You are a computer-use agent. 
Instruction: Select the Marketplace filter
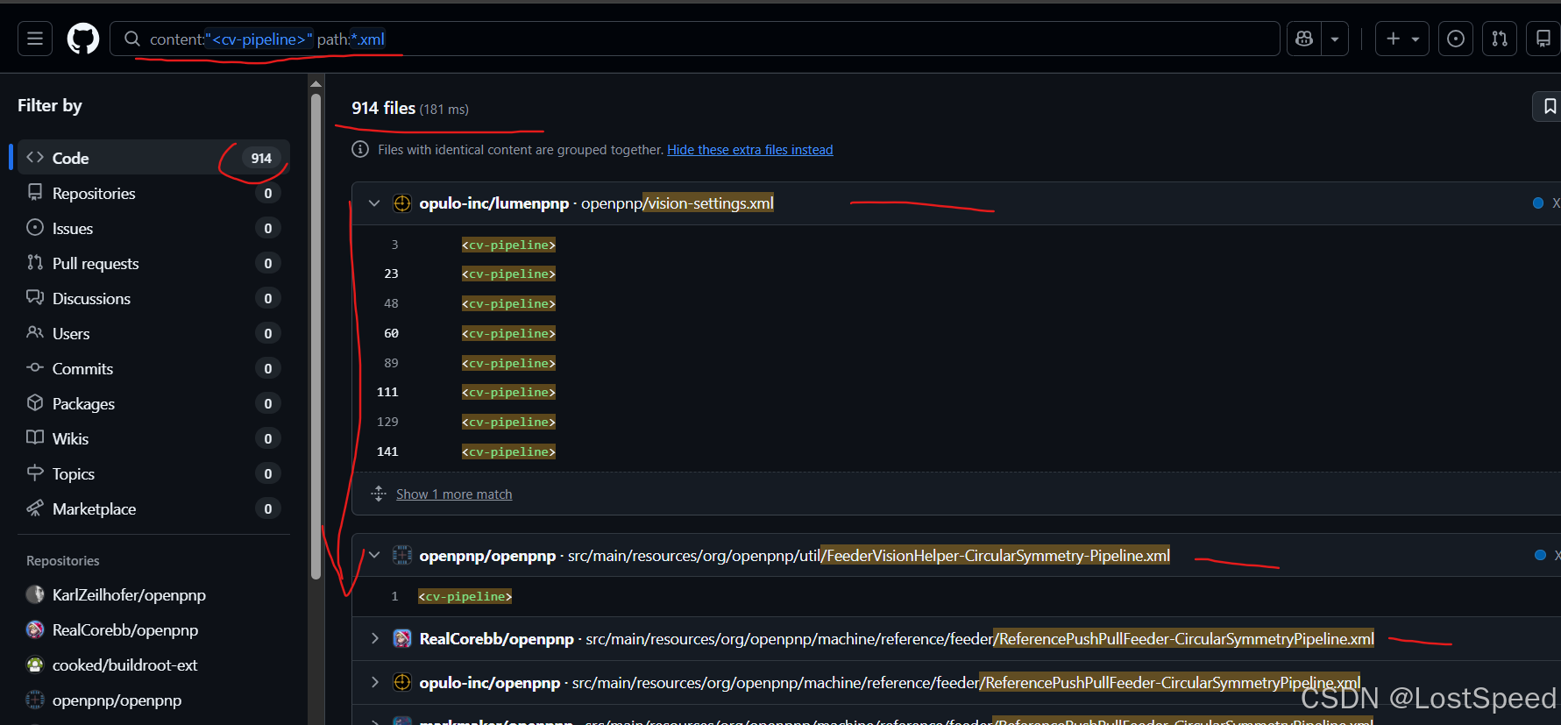coord(153,508)
